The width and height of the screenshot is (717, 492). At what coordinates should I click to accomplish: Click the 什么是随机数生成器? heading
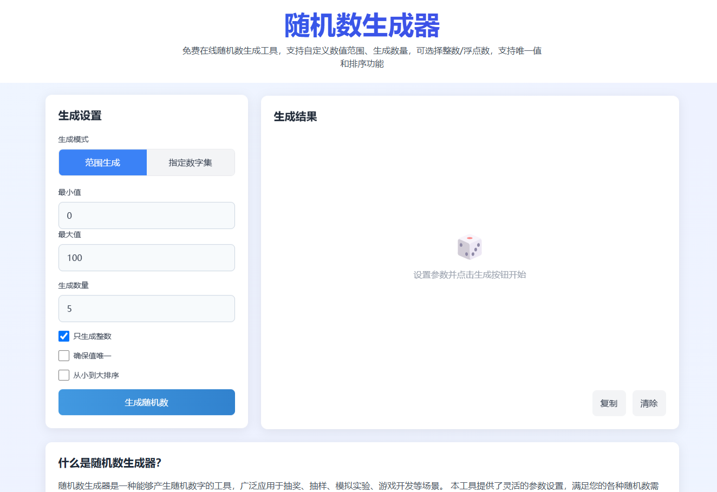tap(110, 463)
